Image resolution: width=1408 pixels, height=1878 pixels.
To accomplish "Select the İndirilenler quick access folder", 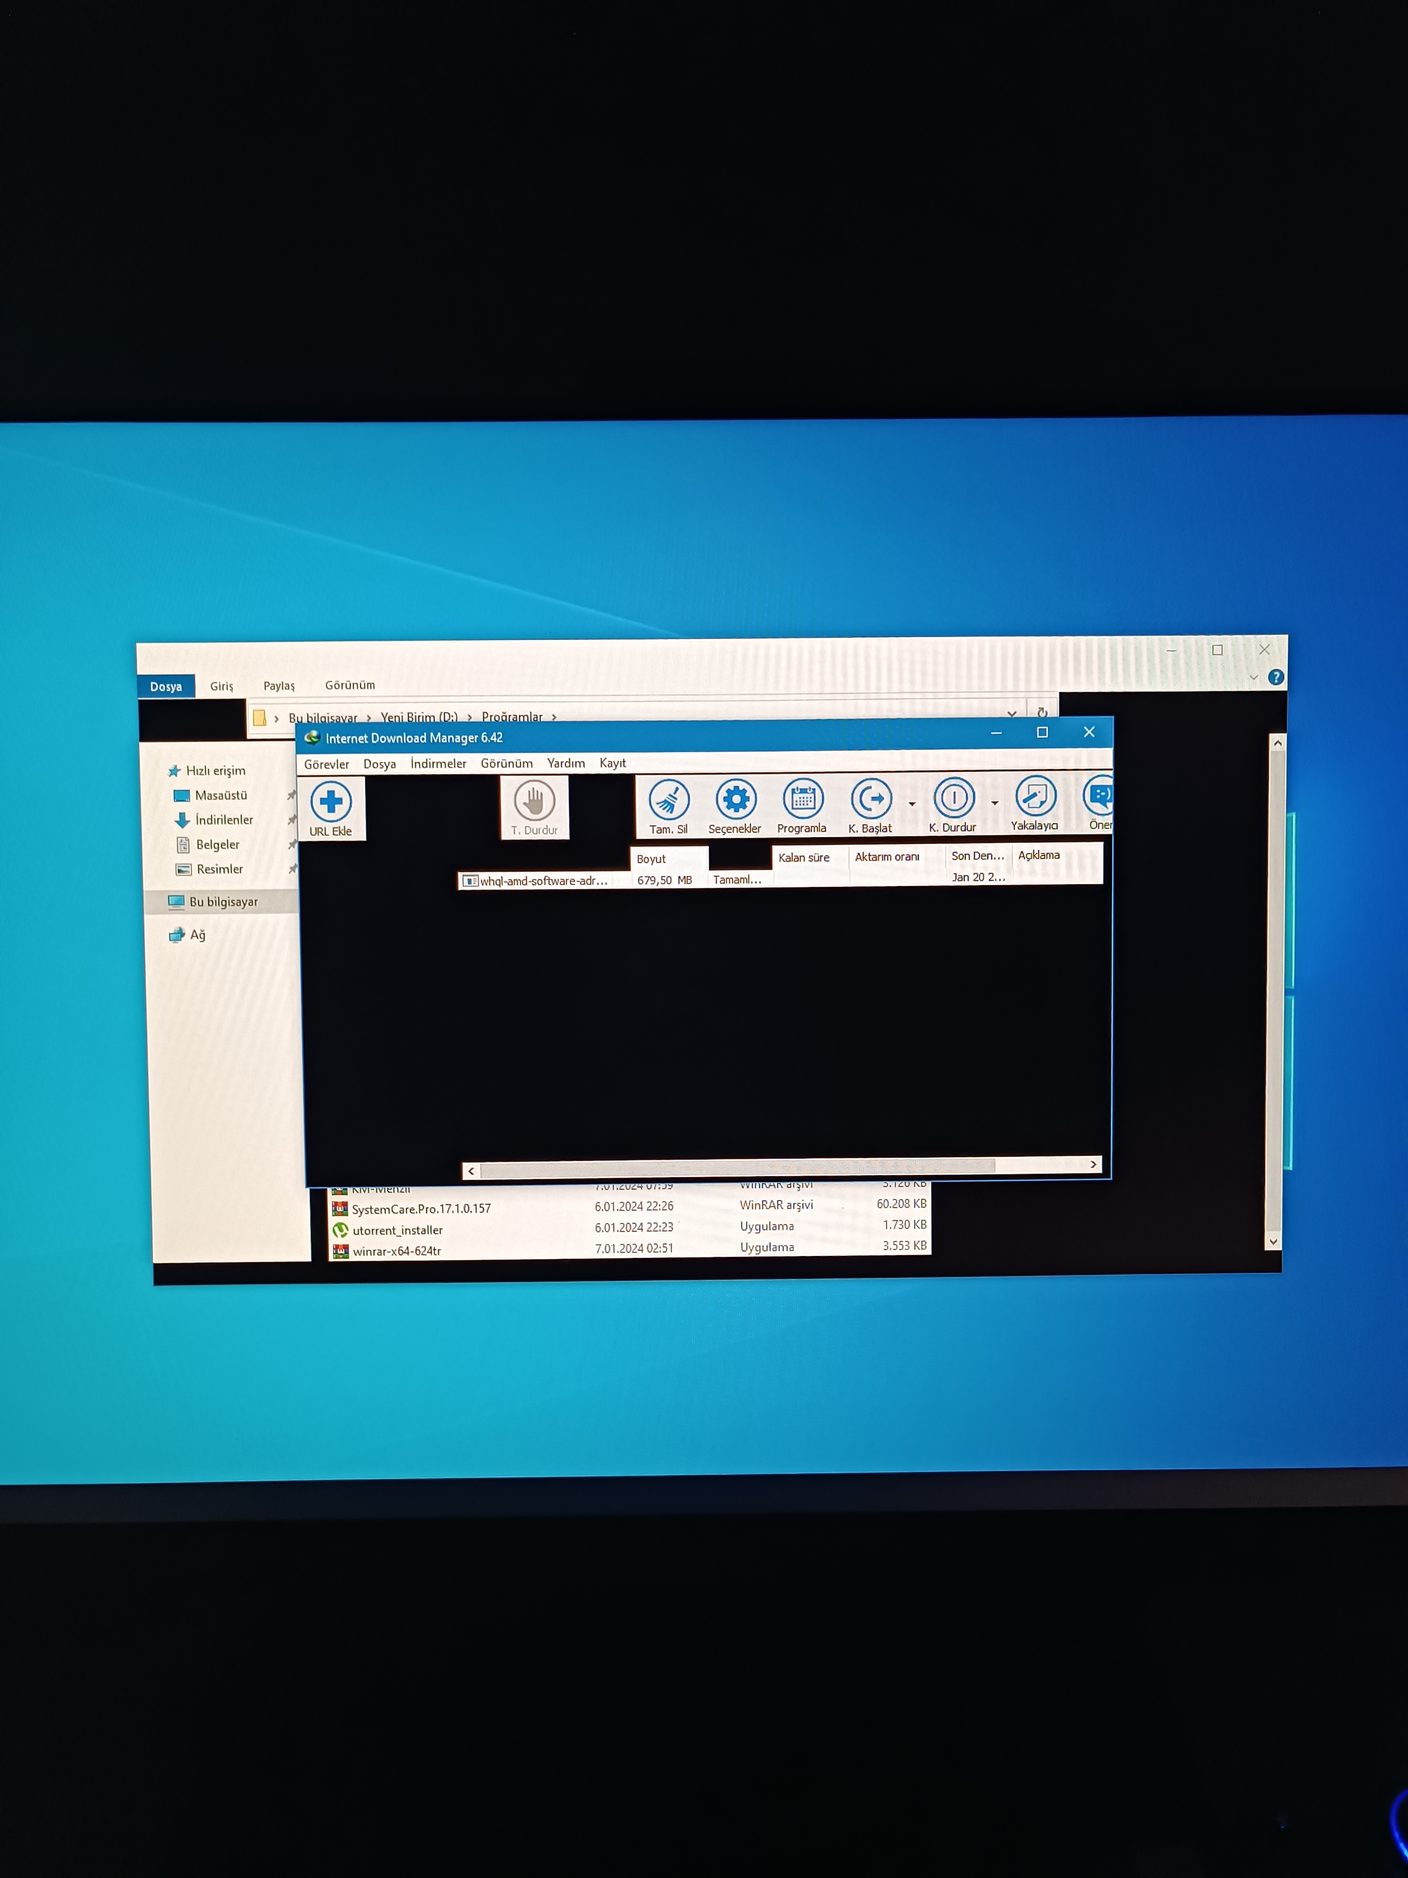I will (x=224, y=819).
